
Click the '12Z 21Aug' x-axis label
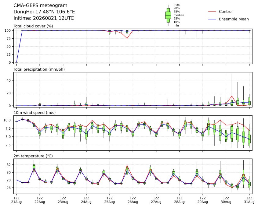(16, 200)
